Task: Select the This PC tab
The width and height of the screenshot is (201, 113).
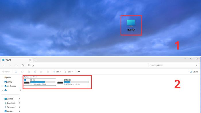Action: coord(16,60)
